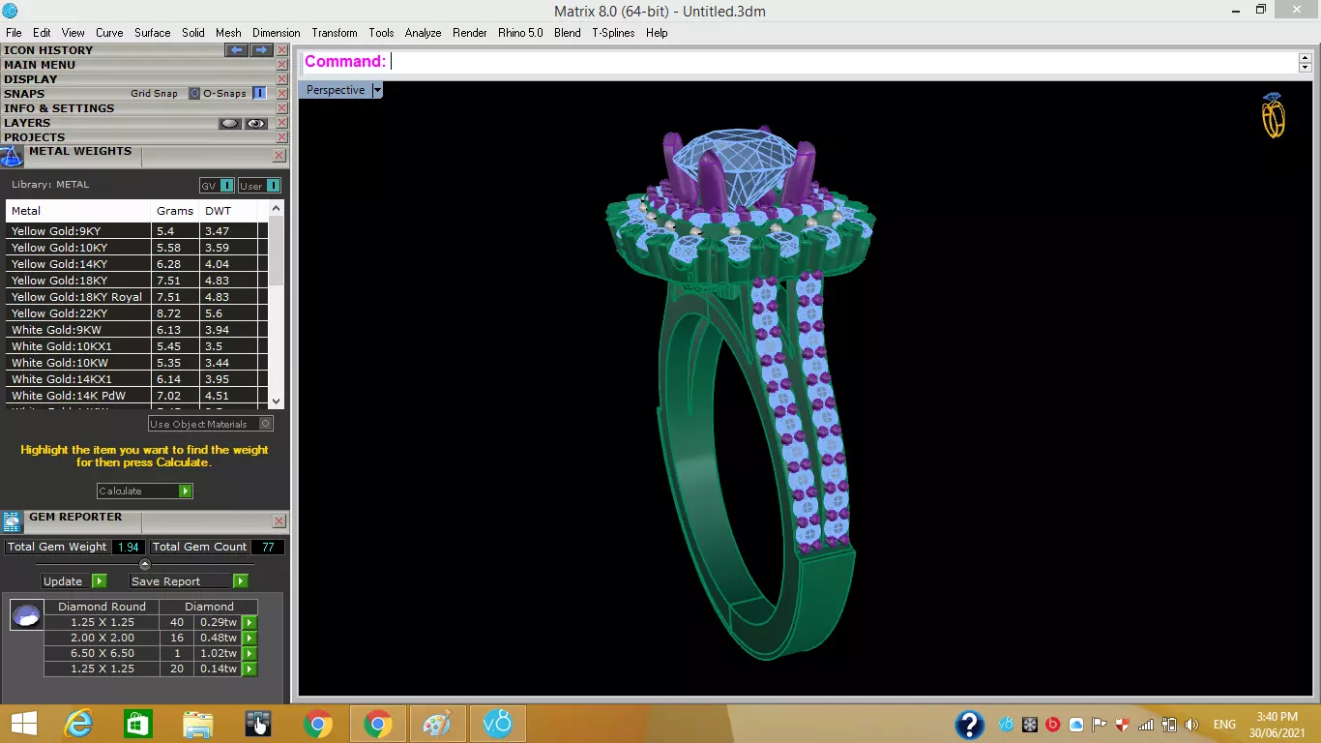
Task: Switch to the Matrix v8 taskbar button
Action: (x=497, y=724)
